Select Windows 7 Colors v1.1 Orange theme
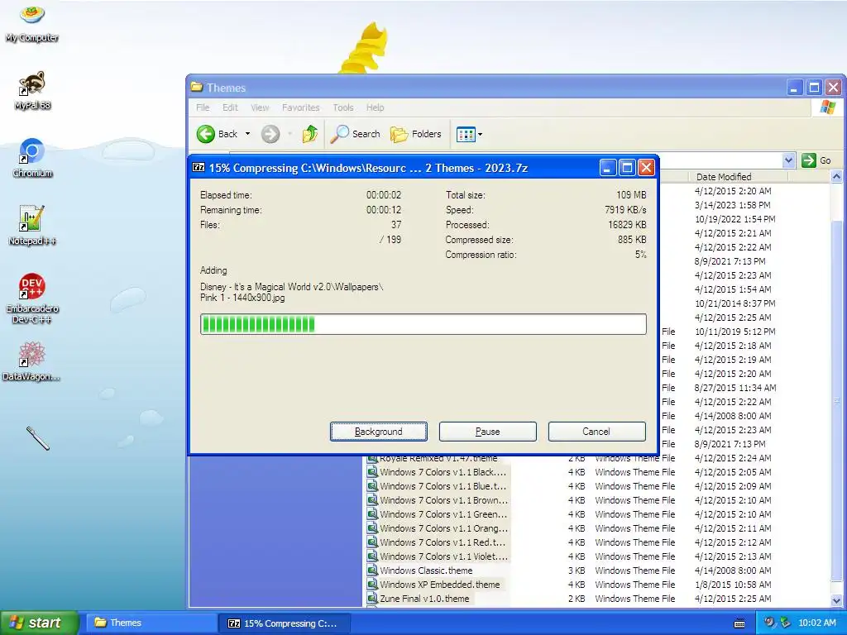Image resolution: width=847 pixels, height=635 pixels. (443, 528)
